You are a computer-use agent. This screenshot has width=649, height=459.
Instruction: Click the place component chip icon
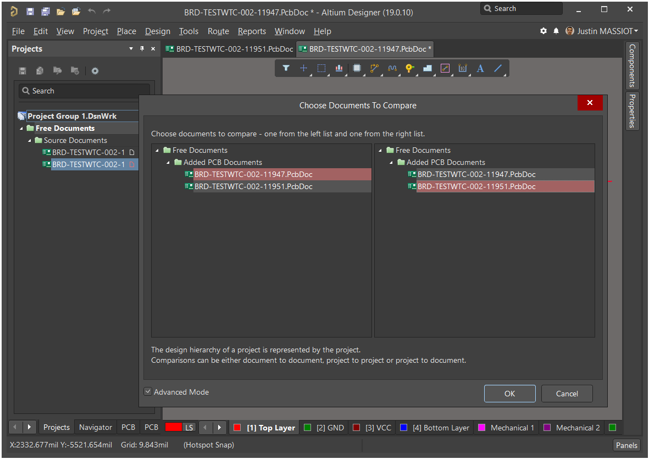(x=357, y=68)
